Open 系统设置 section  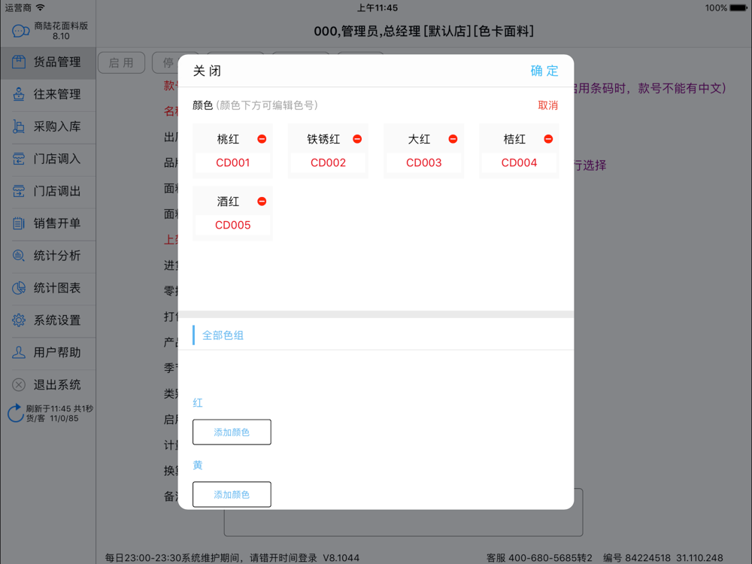click(48, 320)
